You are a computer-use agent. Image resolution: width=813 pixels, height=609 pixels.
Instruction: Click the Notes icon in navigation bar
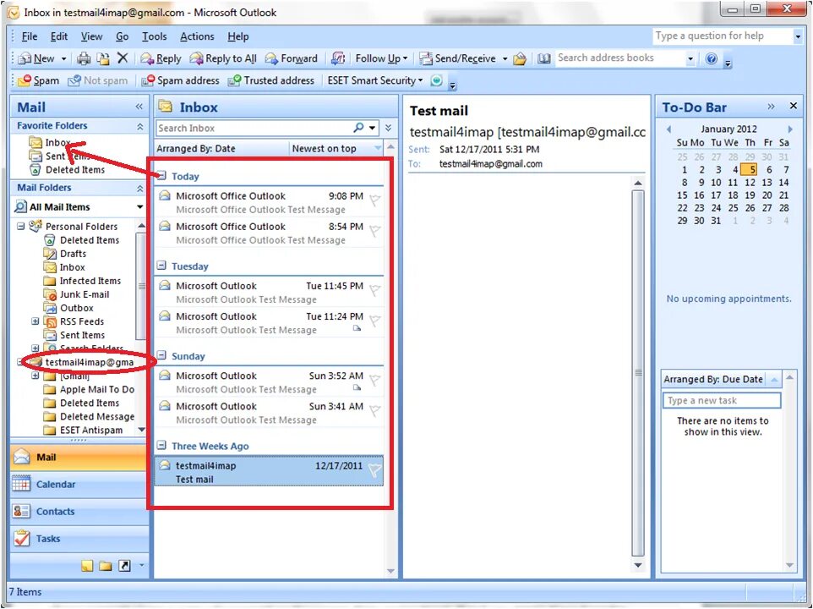(x=87, y=566)
